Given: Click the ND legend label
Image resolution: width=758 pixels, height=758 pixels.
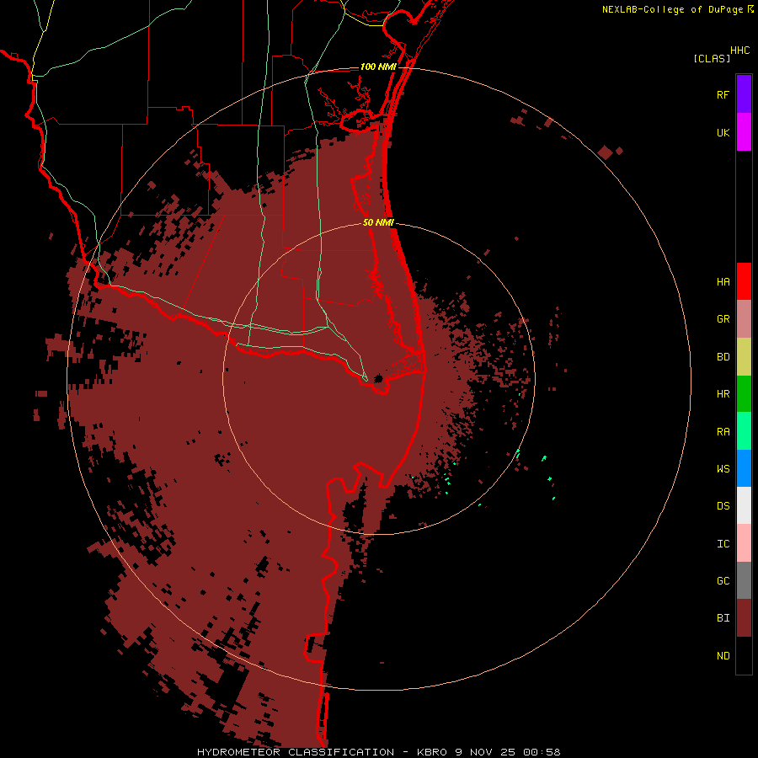Looking at the screenshot, I should [723, 656].
